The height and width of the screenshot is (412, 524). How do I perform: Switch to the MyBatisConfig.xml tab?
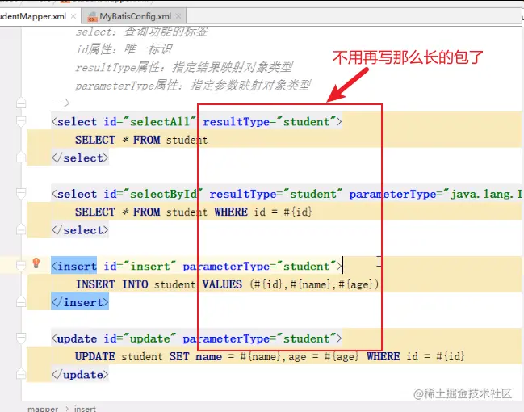pyautogui.click(x=136, y=16)
